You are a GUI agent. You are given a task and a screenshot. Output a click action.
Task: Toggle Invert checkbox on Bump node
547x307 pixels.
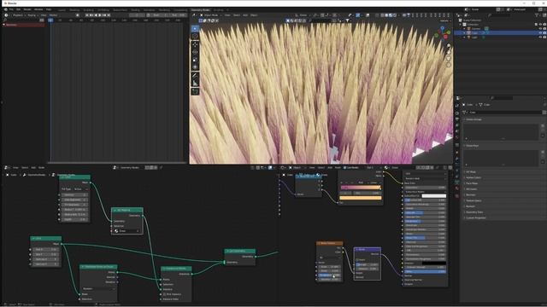tap(357, 259)
